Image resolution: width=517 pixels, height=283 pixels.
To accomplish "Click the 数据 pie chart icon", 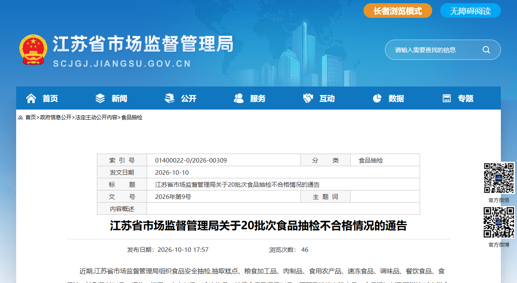I will [x=377, y=98].
